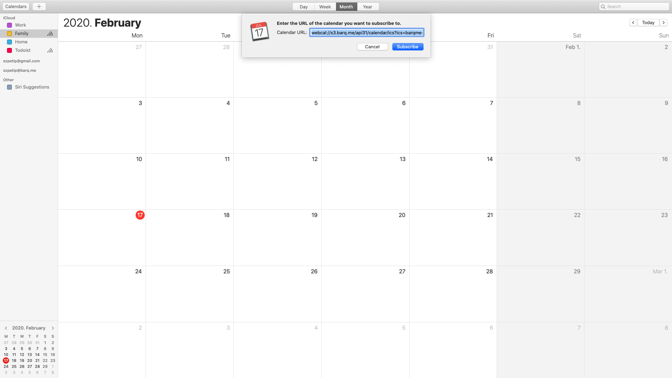This screenshot has height=378, width=672.
Task: Click the search magnifier icon
Action: pyautogui.click(x=603, y=7)
